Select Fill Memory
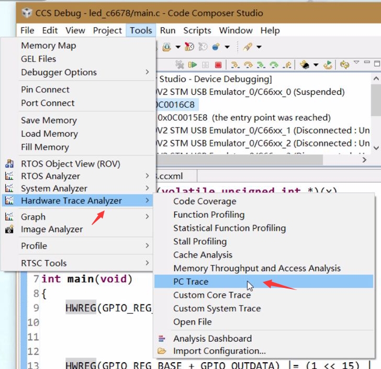This screenshot has height=369, width=381. point(79,147)
